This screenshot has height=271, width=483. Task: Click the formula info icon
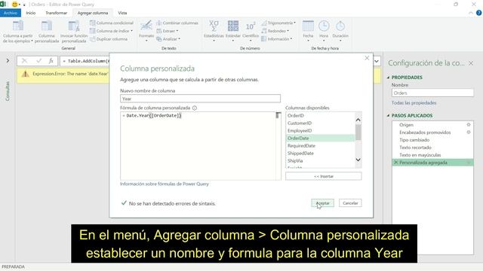coord(195,108)
